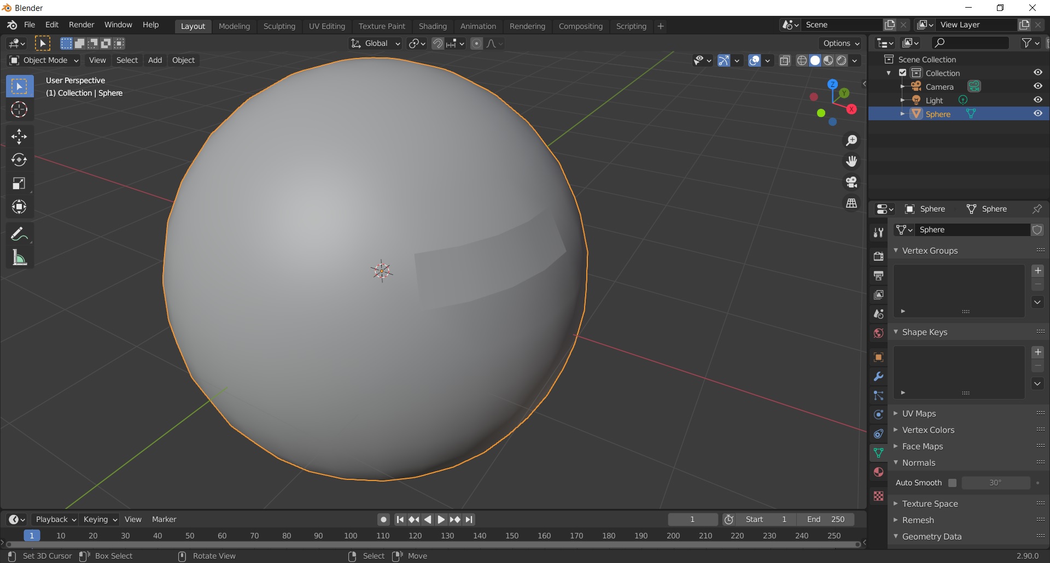
Task: Click the zoom magnifier viewport icon
Action: (x=851, y=140)
